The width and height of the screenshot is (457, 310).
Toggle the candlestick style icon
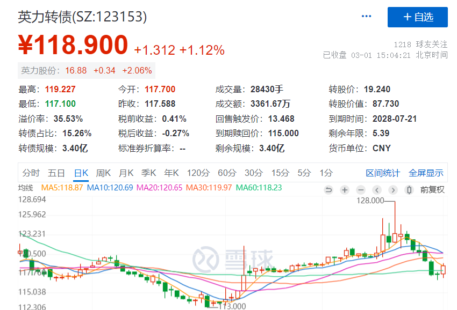click(x=409, y=190)
